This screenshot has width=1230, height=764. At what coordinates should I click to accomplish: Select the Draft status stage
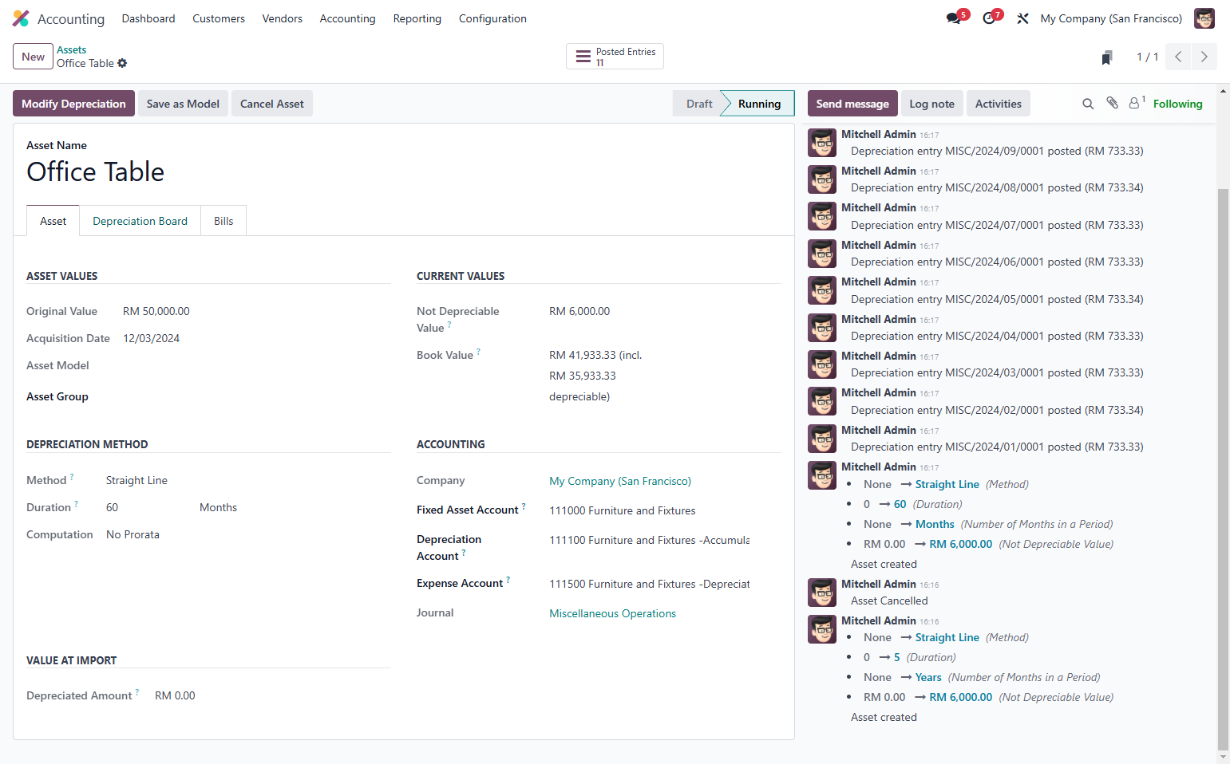(699, 104)
